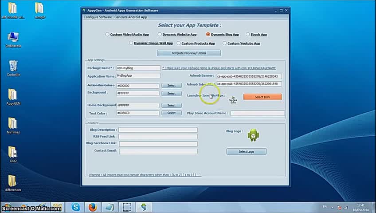Click the Home Background hex field
Viewport: 376px width, 213px height.
138,105
